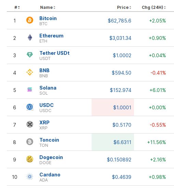Open the Toncoin name link

pos(49,140)
